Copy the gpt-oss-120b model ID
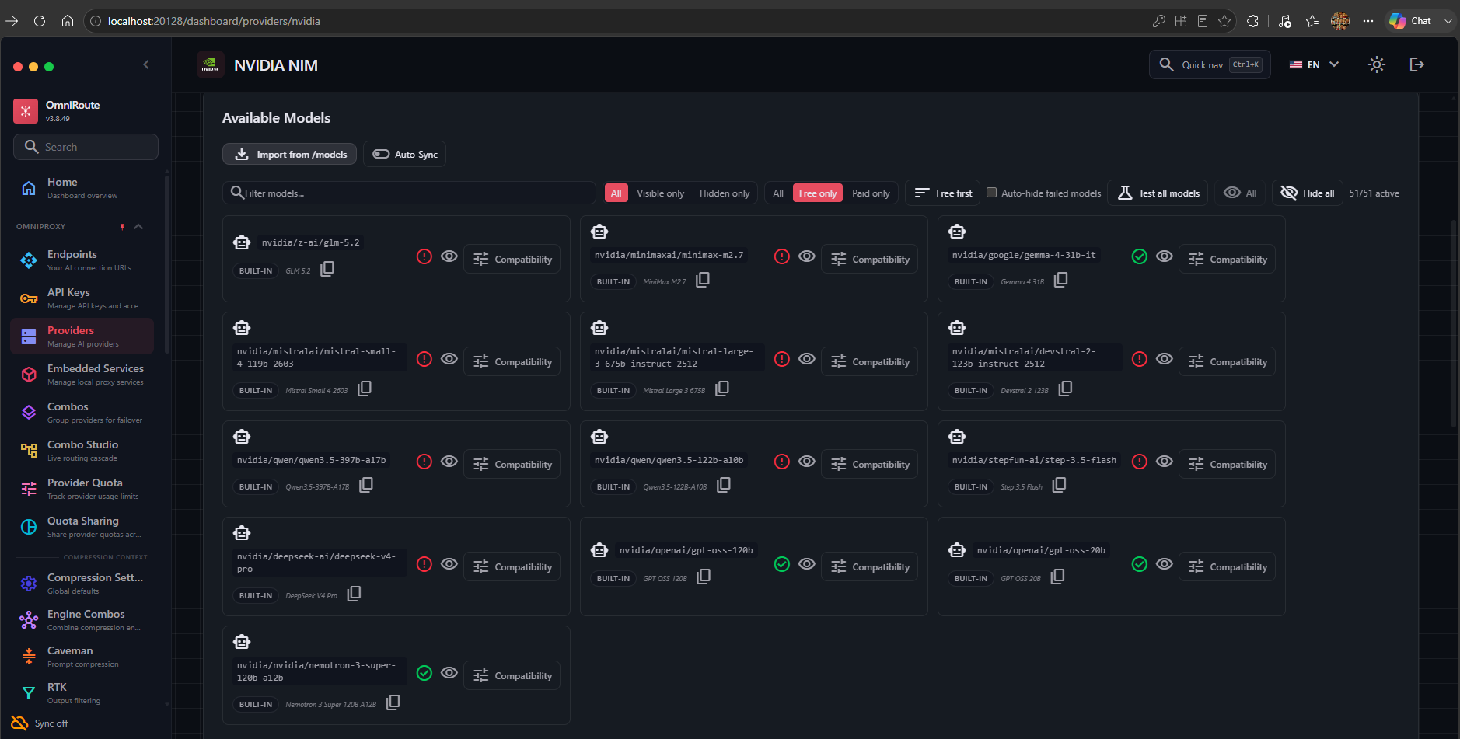This screenshot has width=1460, height=739. [x=704, y=577]
